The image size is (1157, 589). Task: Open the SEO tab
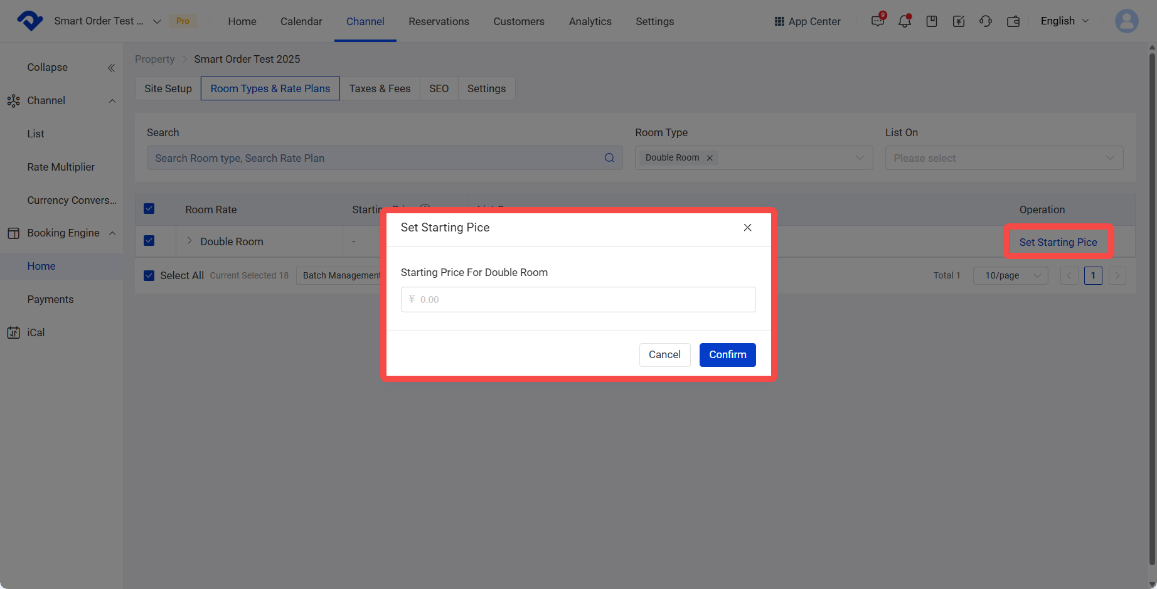[x=439, y=88]
